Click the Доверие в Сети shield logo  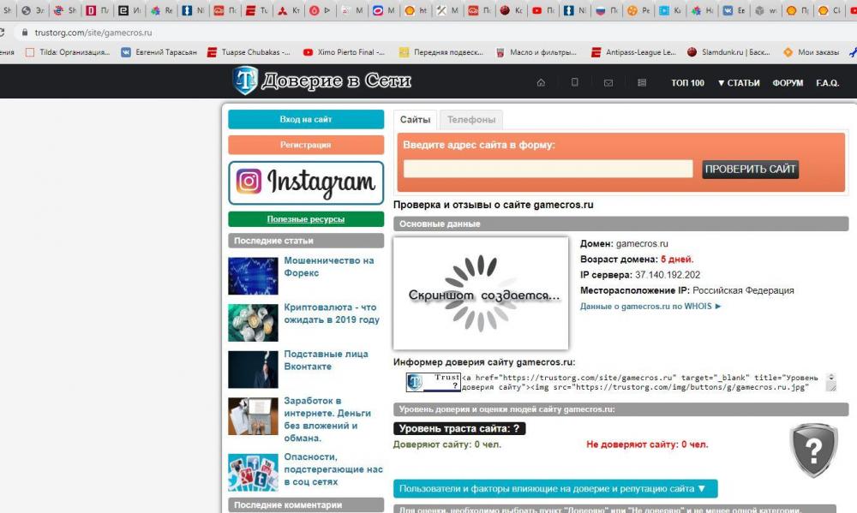click(x=245, y=81)
